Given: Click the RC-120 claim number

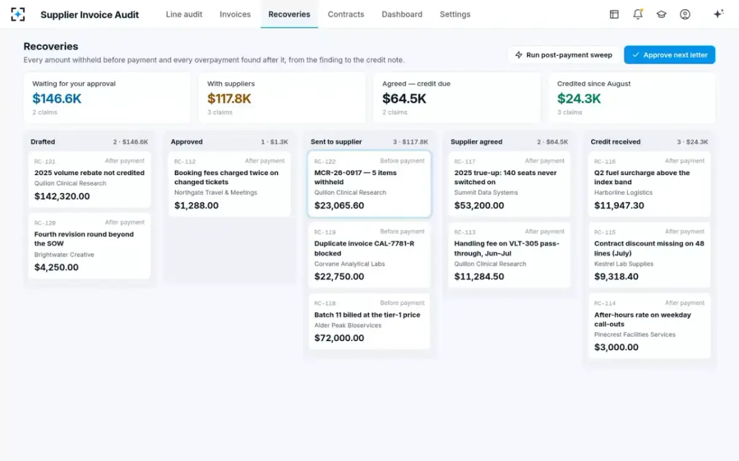Looking at the screenshot, I should click(x=45, y=223).
